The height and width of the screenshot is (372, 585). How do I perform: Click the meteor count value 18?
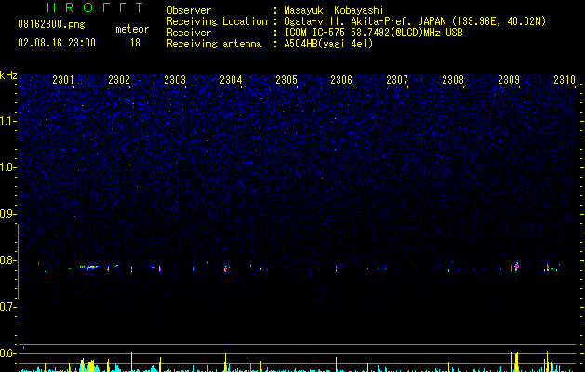point(135,43)
